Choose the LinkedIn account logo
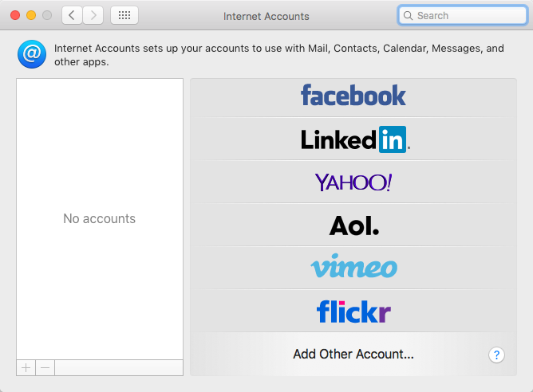The image size is (533, 392). coord(354,139)
